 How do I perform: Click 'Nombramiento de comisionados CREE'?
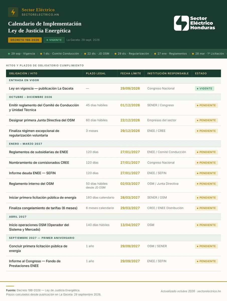[x=39, y=163]
